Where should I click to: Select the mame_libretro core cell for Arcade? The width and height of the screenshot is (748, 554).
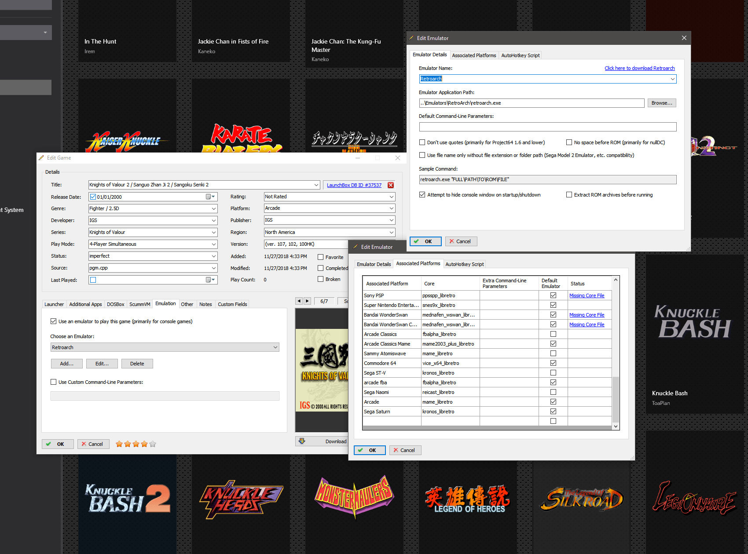[x=450, y=402]
